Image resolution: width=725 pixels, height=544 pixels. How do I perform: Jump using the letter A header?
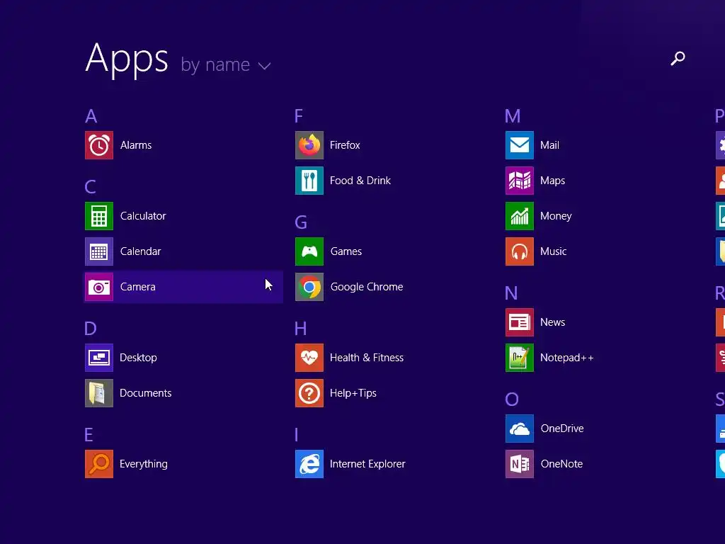click(x=91, y=116)
